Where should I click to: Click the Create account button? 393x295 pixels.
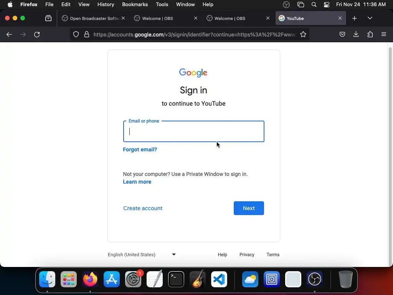coord(143,208)
